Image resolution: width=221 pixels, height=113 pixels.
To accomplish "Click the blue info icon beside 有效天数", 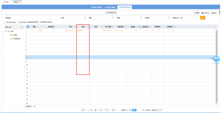I will tap(140, 27).
